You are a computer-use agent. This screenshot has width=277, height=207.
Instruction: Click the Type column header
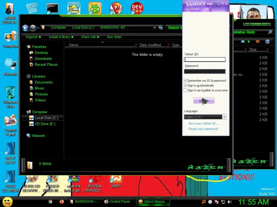pos(176,45)
